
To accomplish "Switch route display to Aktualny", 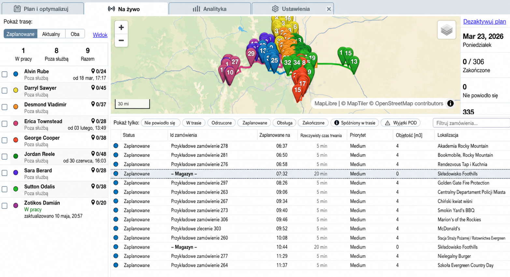I will point(51,34).
